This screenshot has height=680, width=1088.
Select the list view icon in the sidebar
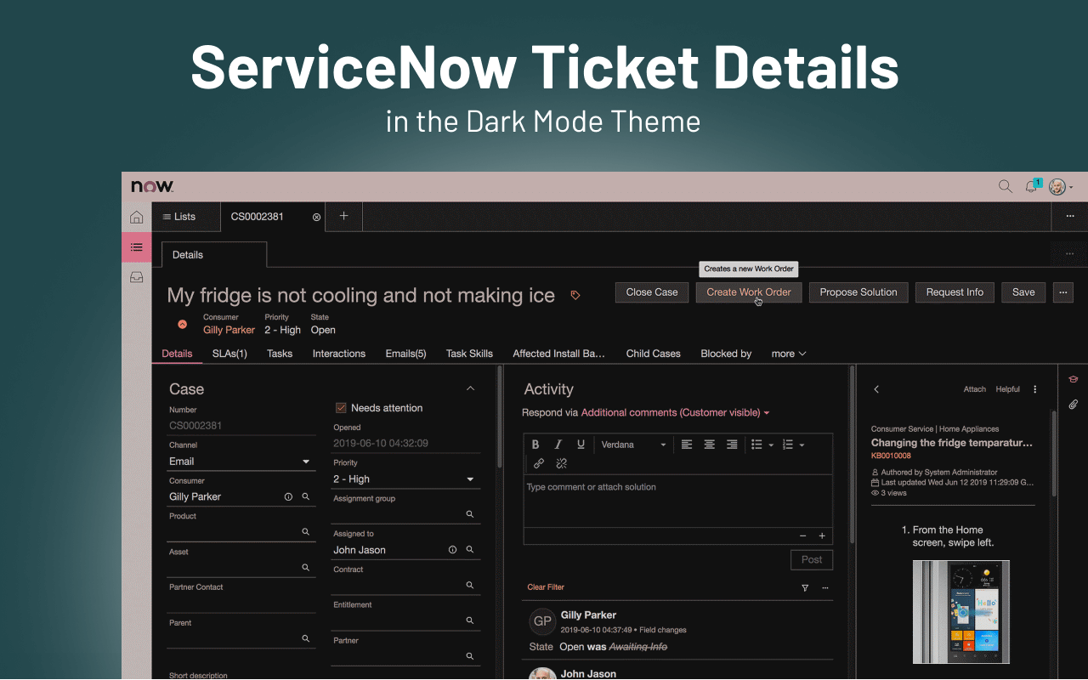click(136, 246)
